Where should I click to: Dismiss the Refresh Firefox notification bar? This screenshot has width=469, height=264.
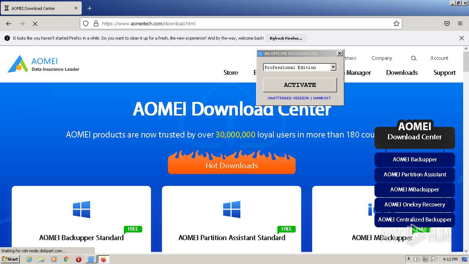point(462,38)
